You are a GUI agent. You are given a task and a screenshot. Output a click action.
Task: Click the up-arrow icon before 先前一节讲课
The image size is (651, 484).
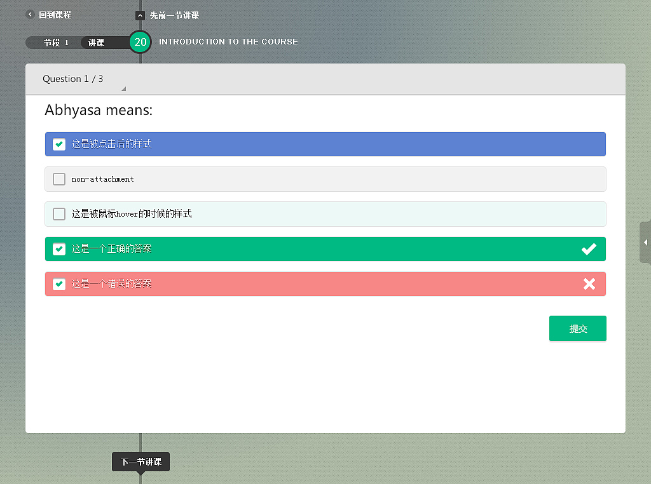pyautogui.click(x=140, y=15)
